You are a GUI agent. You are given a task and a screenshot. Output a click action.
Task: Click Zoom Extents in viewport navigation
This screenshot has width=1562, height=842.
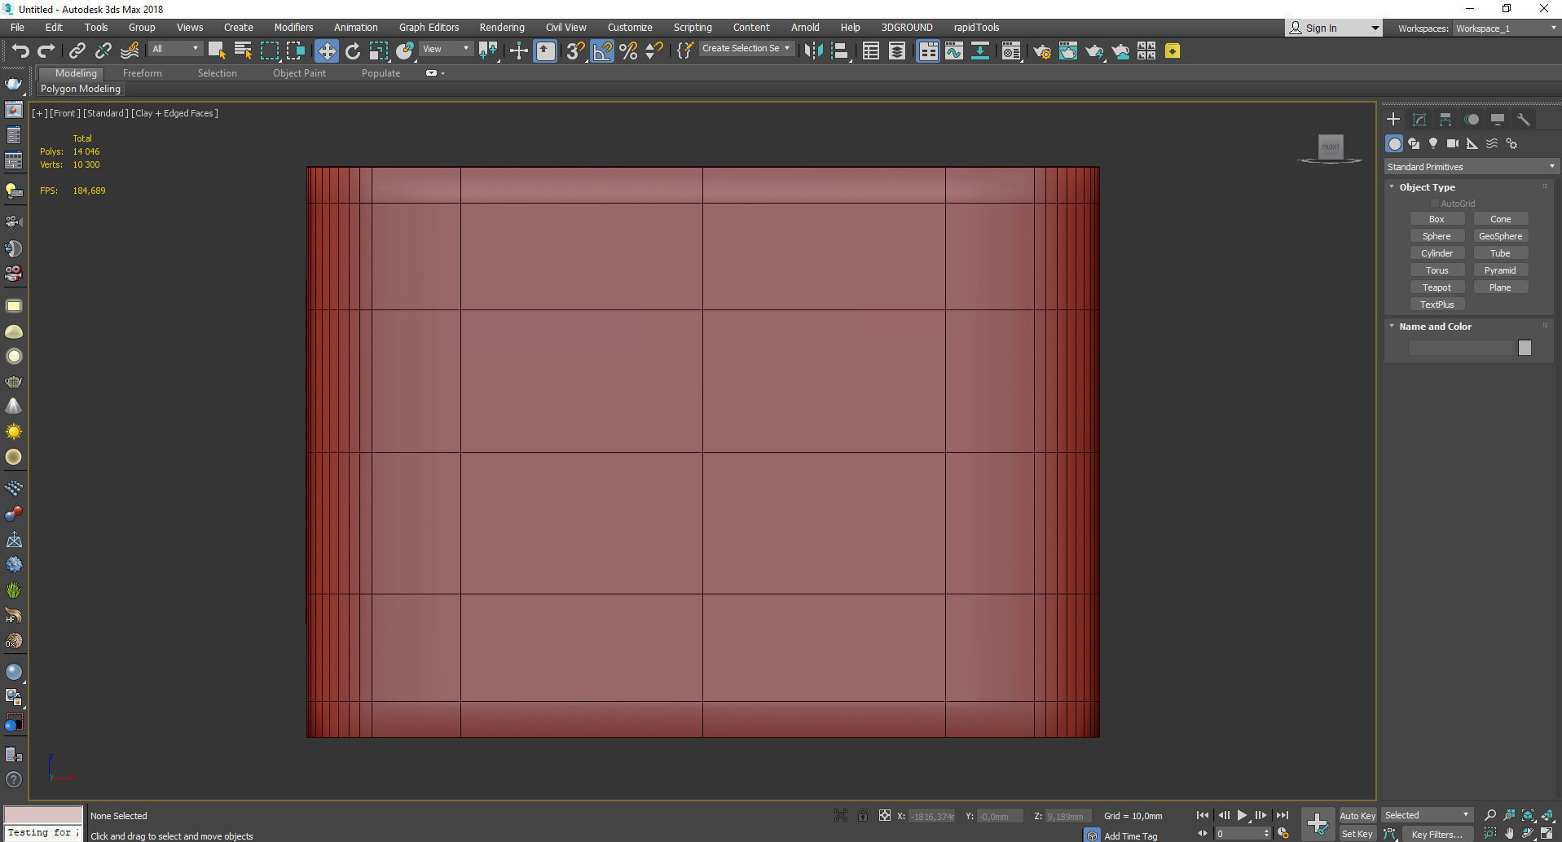pyautogui.click(x=1528, y=815)
